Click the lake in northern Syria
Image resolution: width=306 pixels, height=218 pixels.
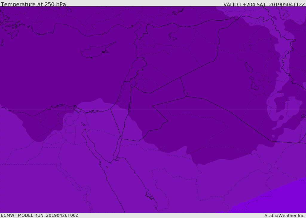173,36
